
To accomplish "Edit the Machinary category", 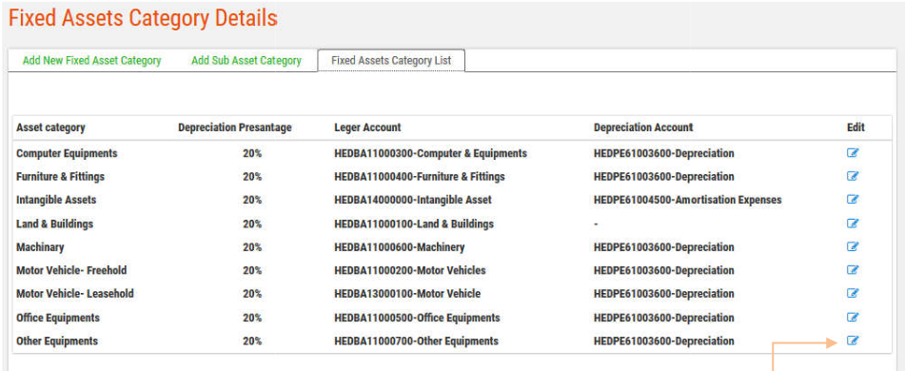I will click(853, 246).
